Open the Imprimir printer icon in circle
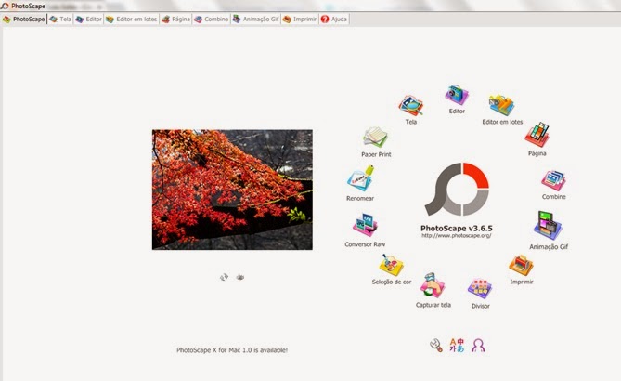This screenshot has width=621, height=381. coord(521,265)
